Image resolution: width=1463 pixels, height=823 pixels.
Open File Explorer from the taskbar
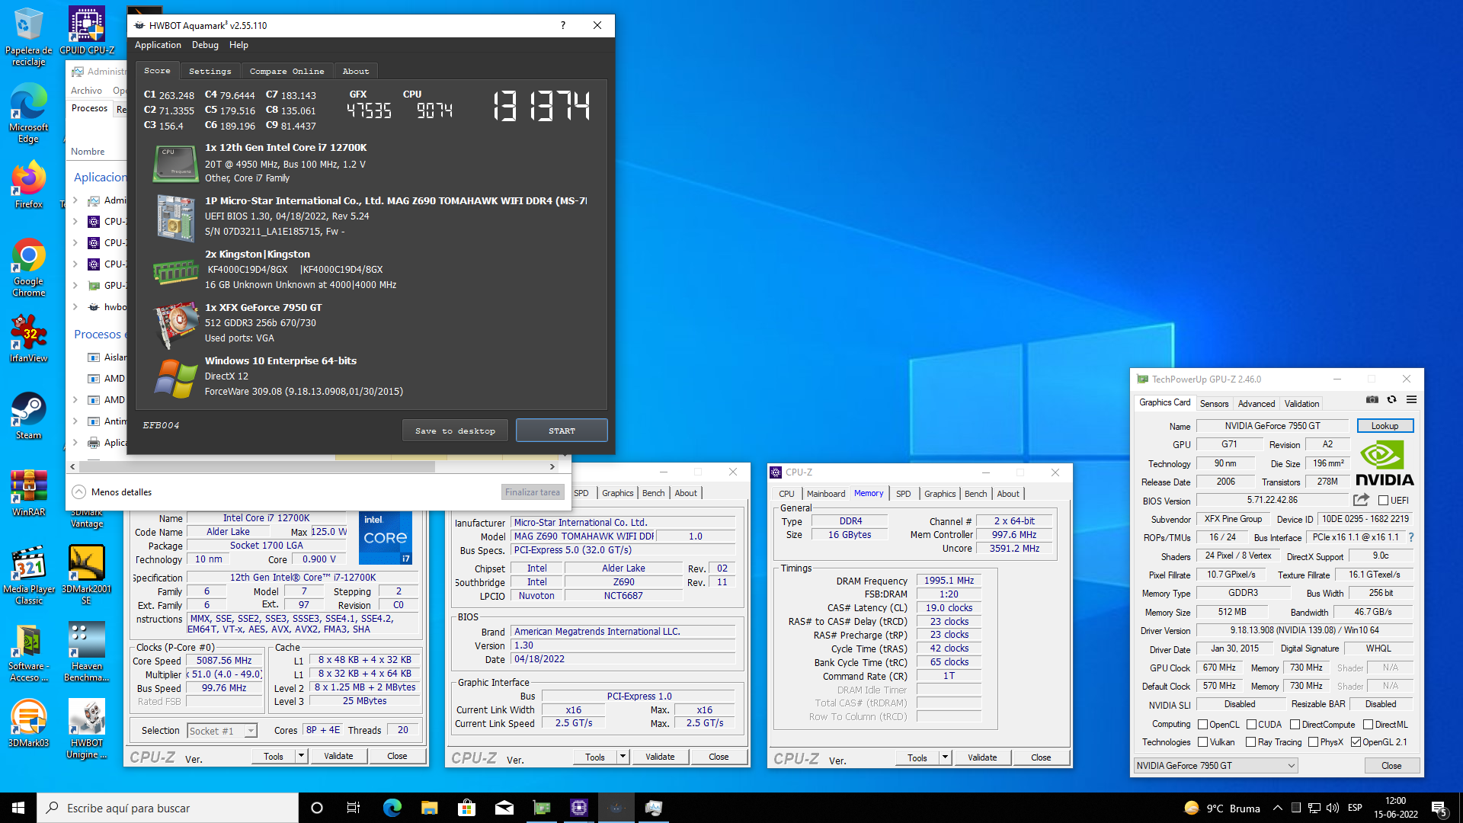[429, 808]
